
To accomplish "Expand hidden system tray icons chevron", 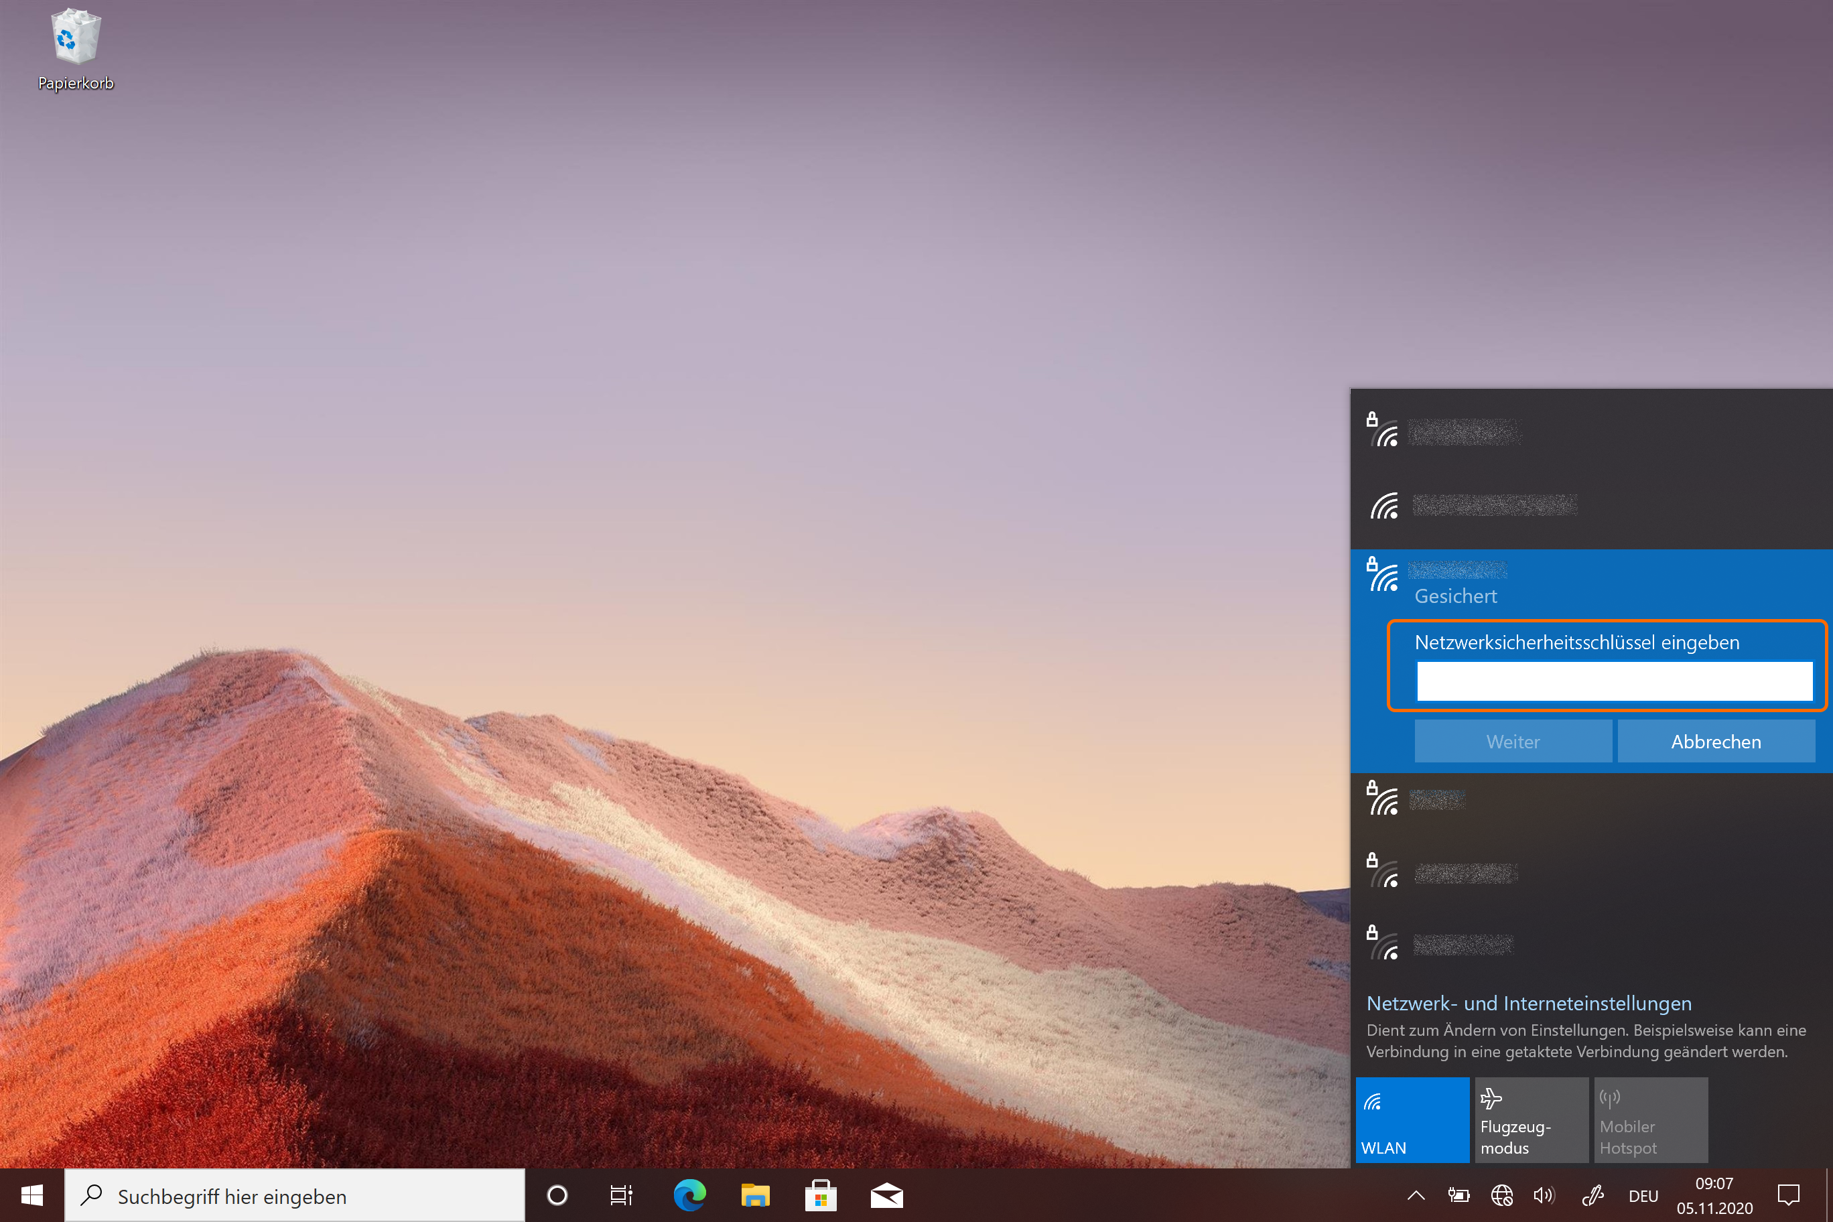I will (x=1416, y=1195).
